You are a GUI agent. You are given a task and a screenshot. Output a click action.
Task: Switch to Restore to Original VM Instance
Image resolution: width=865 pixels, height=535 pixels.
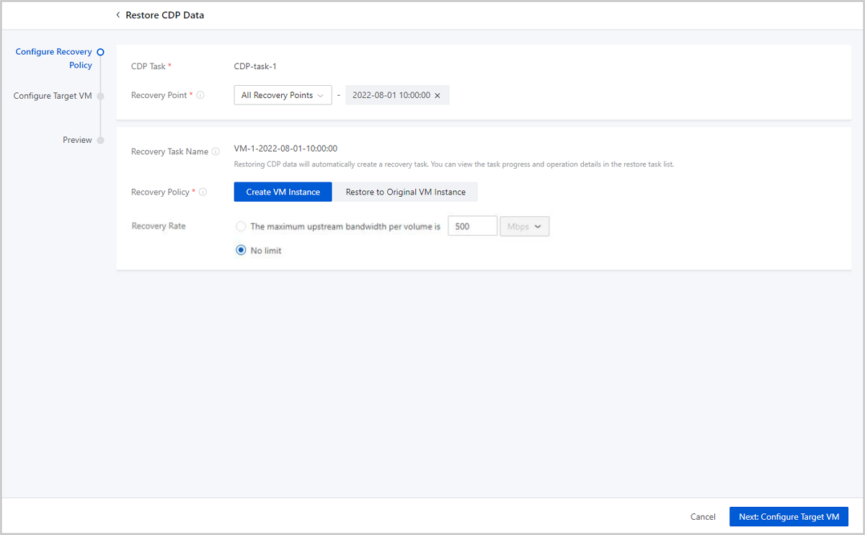405,192
